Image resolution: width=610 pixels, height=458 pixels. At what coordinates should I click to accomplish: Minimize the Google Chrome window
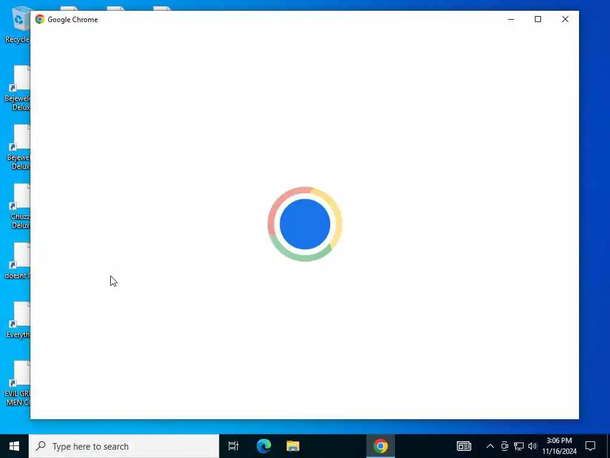coord(511,19)
